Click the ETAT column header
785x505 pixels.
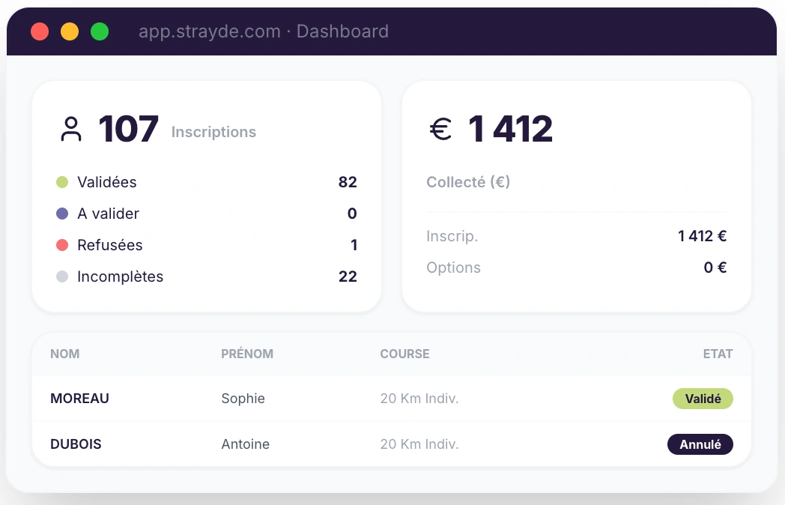click(718, 354)
